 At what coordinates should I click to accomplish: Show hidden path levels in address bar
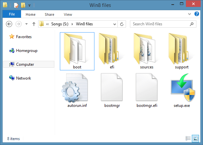[x=47, y=24]
